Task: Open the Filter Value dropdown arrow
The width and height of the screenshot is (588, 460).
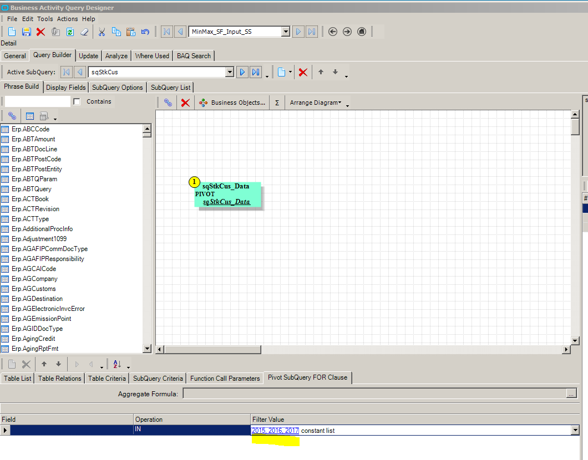Action: coord(575,431)
